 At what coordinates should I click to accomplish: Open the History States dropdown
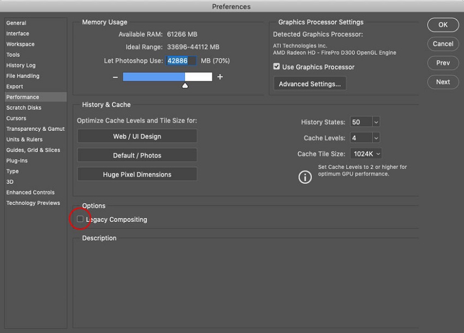pos(365,122)
